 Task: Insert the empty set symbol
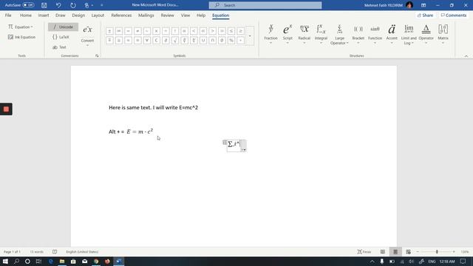click(x=222, y=41)
